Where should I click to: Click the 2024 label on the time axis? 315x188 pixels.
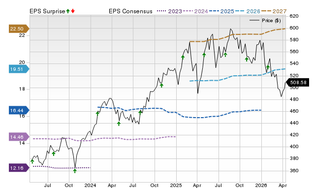click(x=91, y=185)
